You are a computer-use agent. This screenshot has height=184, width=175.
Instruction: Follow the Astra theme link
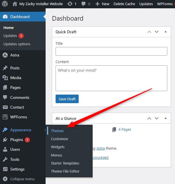coord(101,148)
